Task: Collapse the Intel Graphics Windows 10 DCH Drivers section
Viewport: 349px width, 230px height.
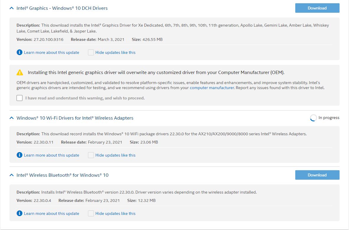Action: [x=12, y=8]
